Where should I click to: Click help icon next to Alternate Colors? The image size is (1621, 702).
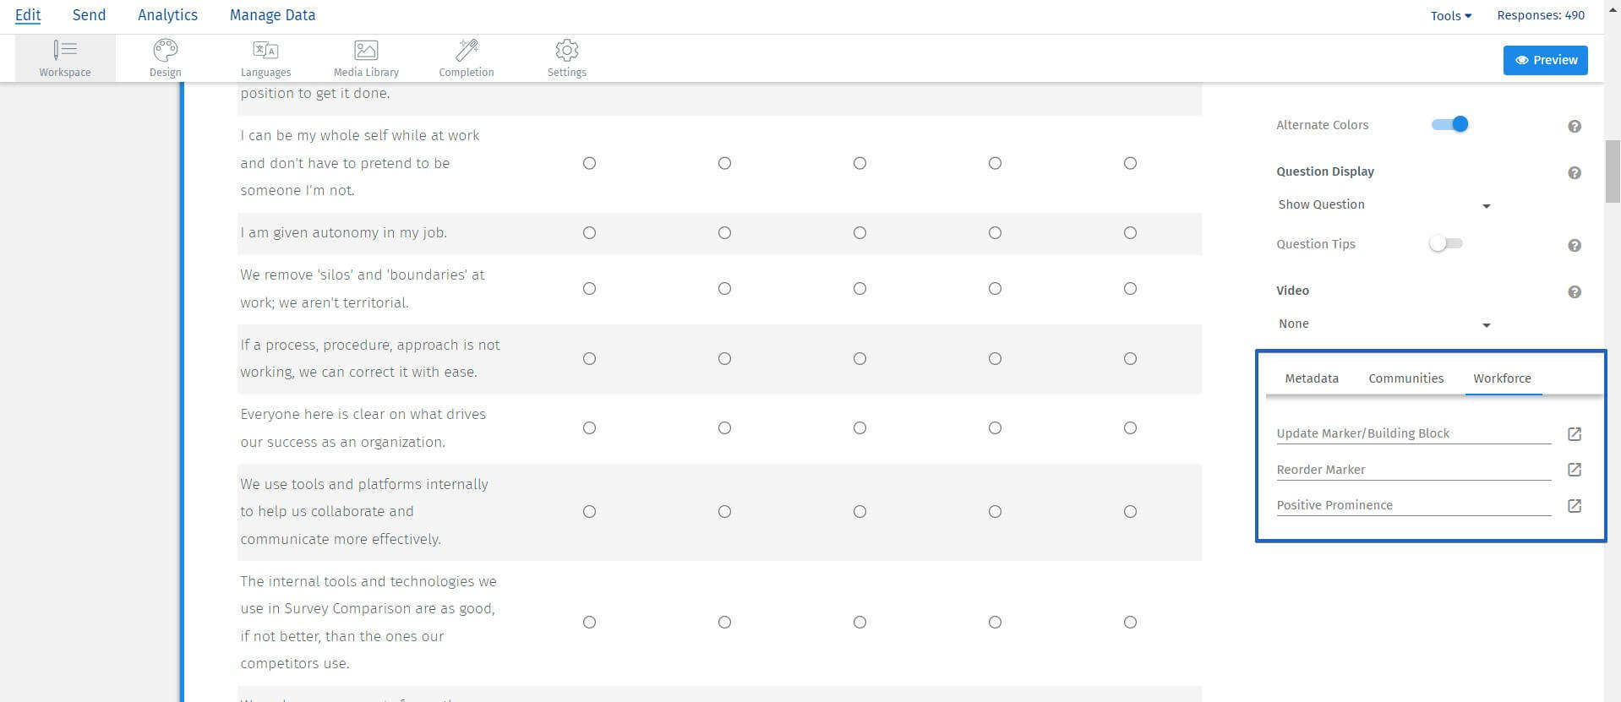(x=1575, y=126)
